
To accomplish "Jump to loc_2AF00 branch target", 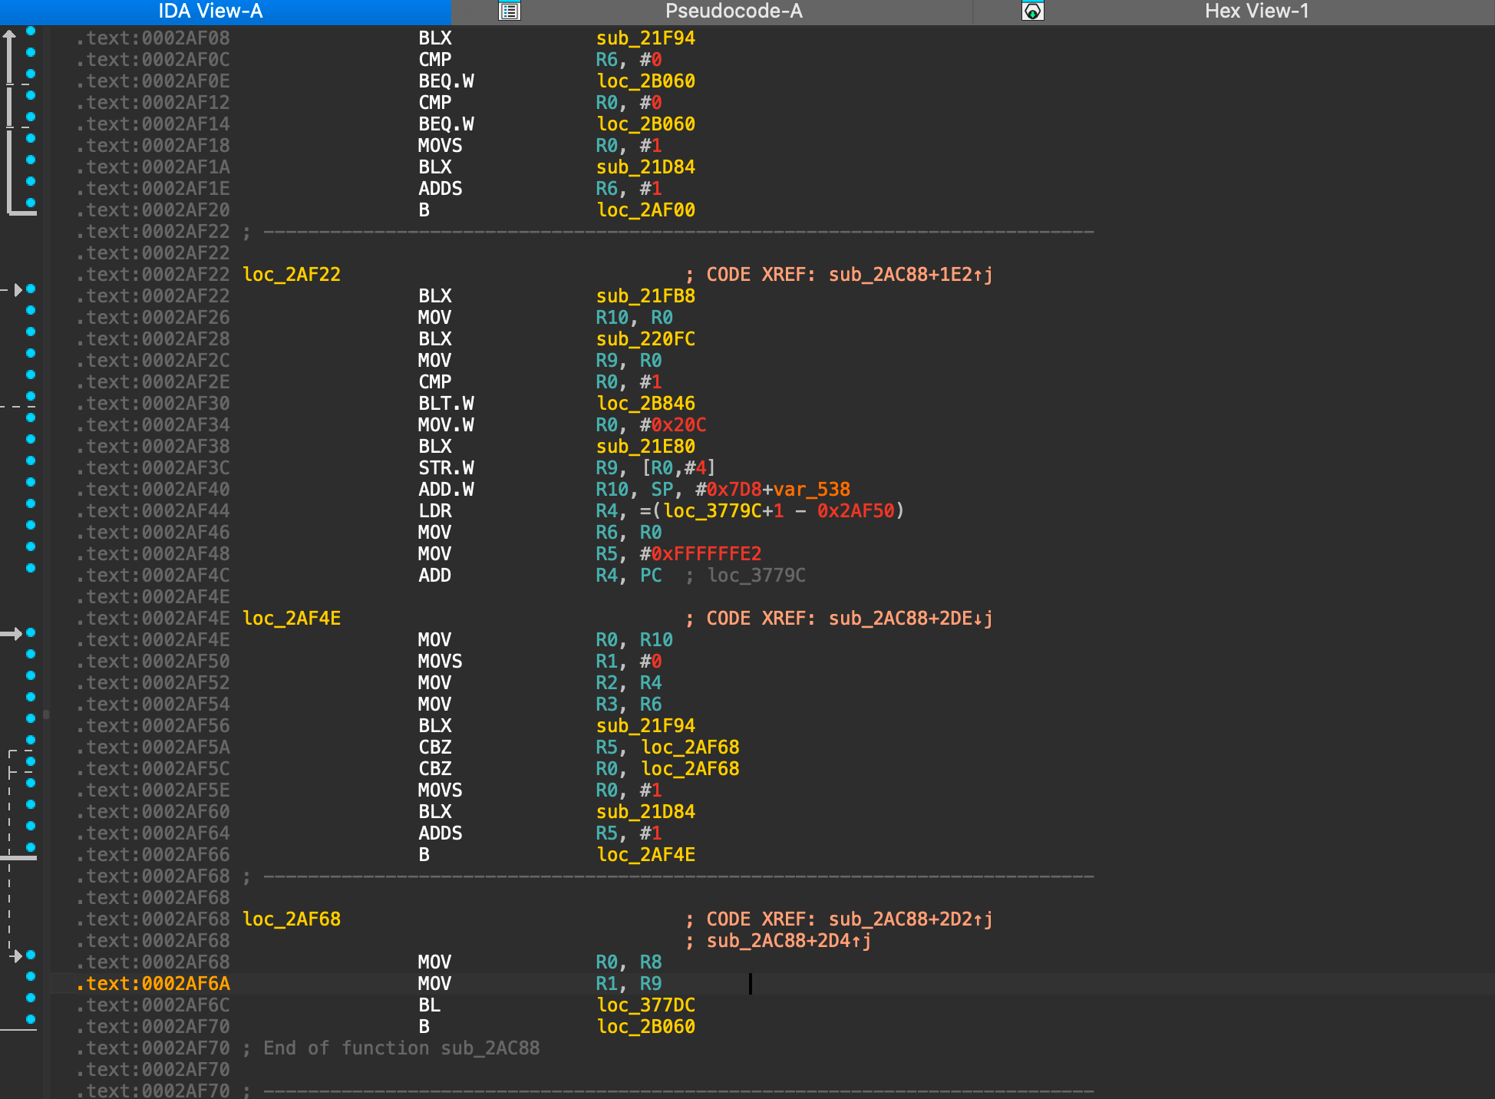I will tap(645, 210).
